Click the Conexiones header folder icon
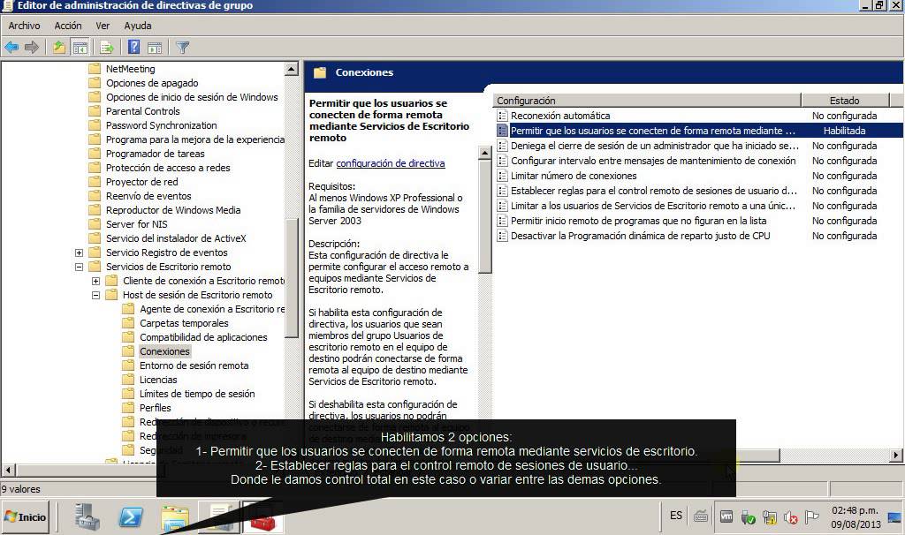 (320, 72)
